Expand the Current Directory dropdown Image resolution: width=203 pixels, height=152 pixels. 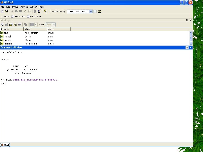click(91, 12)
